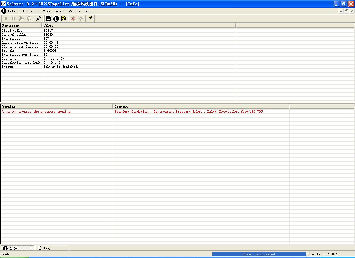Click the Ready status bar text
Viewport: 355px width, 258px height.
[5, 254]
